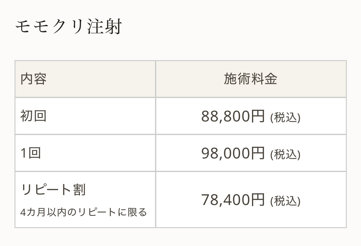
Task: Click the 円 symbol after 88,800
Action: pyautogui.click(x=258, y=116)
